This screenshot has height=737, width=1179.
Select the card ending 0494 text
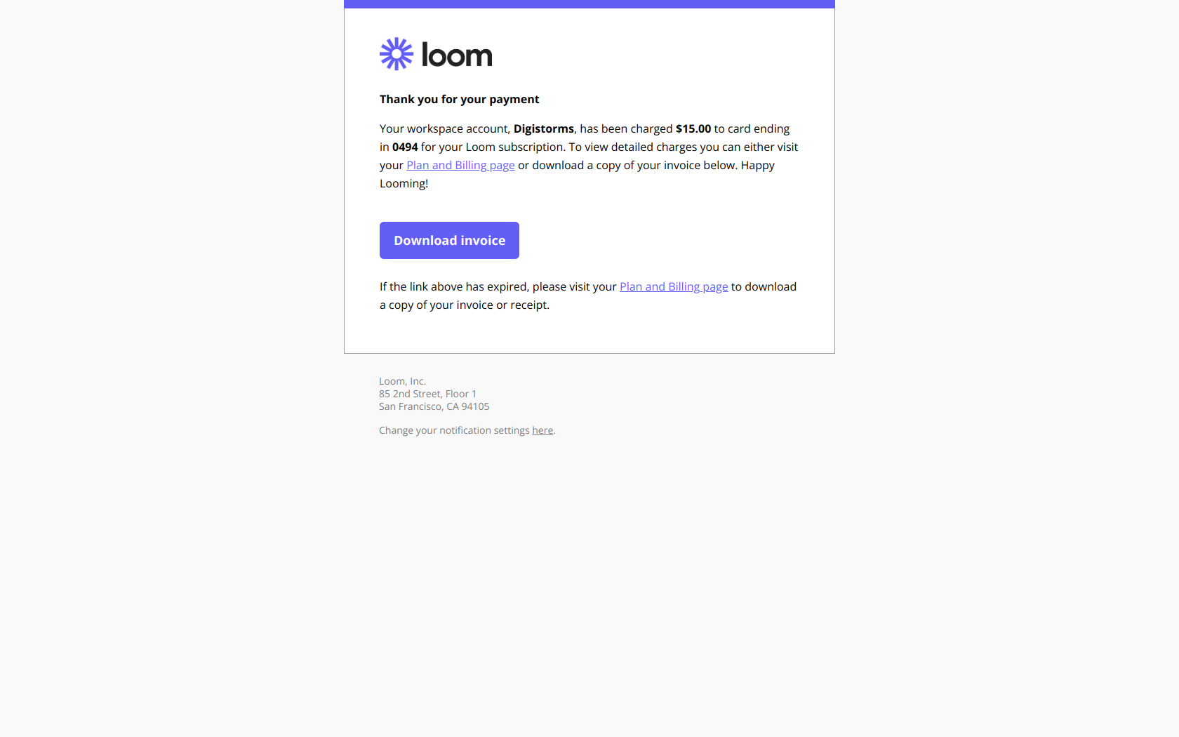(405, 147)
